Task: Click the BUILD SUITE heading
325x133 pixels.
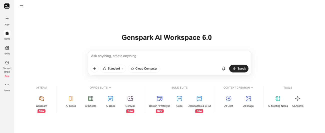Action: pos(179,88)
